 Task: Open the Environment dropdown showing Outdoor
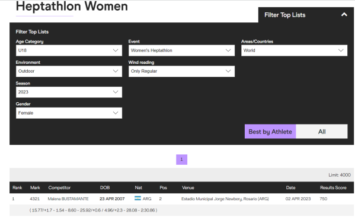[x=69, y=71]
